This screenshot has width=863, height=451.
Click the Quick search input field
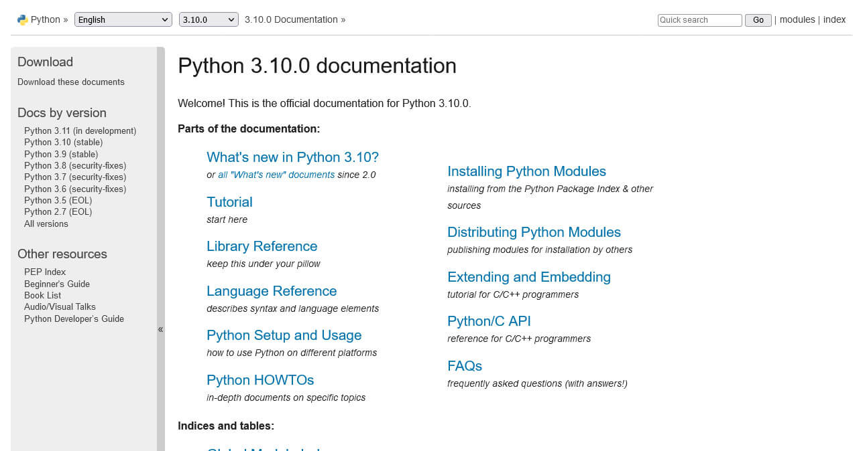700,20
